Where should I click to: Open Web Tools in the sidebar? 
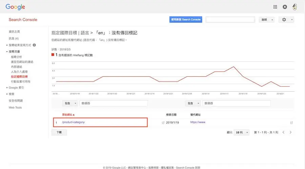coord(15,108)
